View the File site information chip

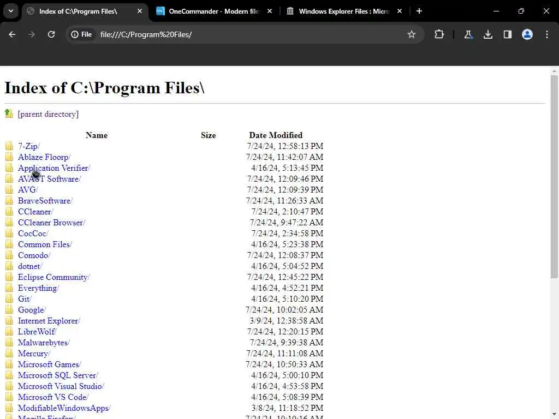[82, 34]
